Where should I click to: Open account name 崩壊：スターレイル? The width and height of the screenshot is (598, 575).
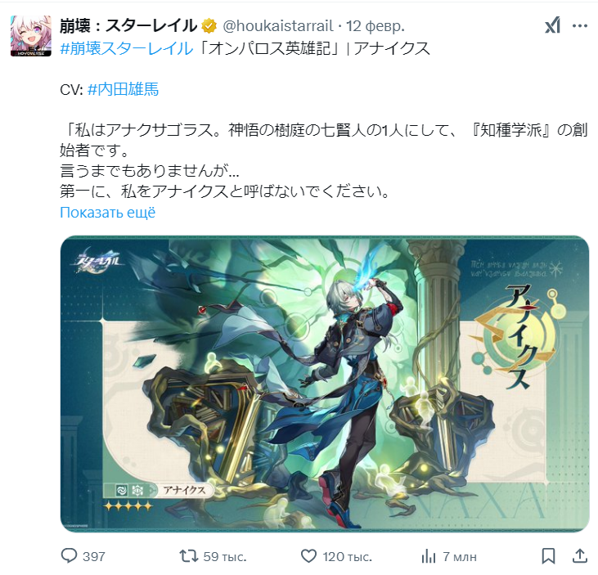(128, 26)
